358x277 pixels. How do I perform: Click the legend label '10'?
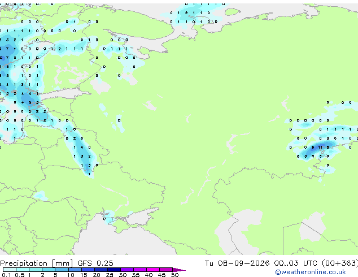pyautogui.click(x=71, y=275)
